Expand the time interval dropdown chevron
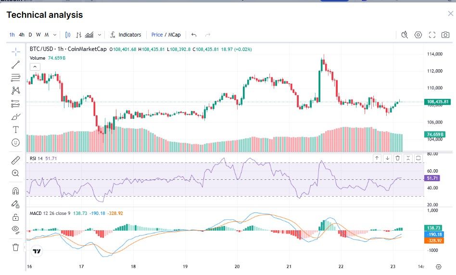This screenshot has width=456, height=275. pos(55,35)
